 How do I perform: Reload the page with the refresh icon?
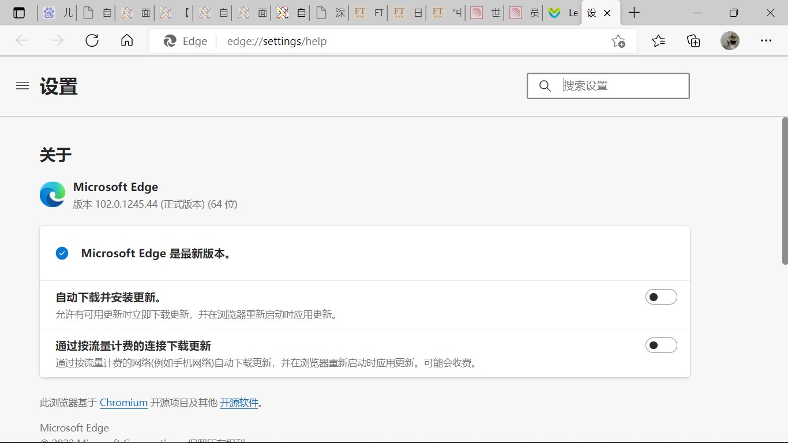92,41
